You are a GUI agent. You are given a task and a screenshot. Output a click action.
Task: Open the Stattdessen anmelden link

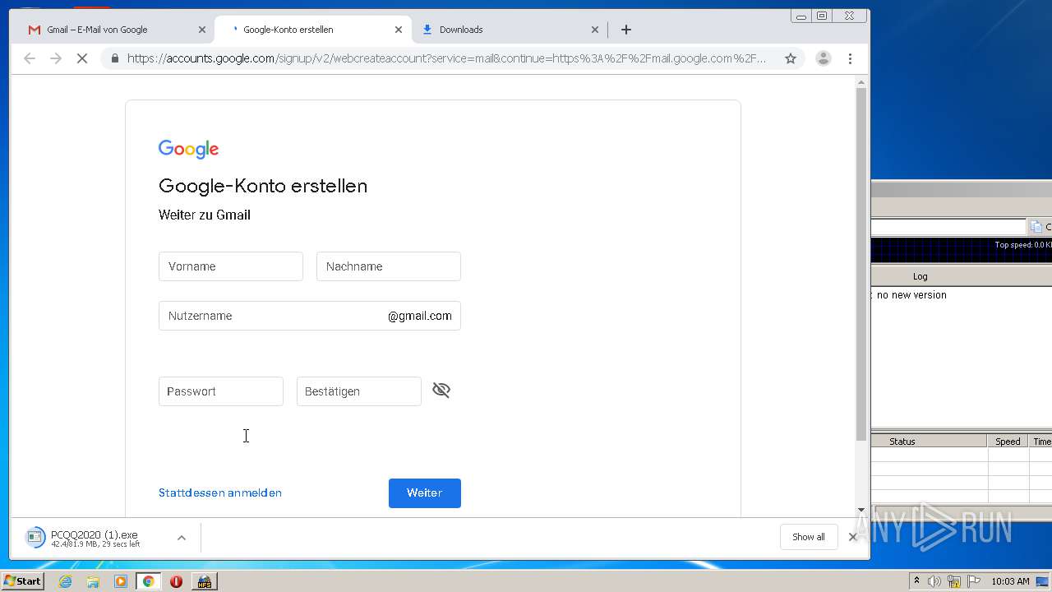[220, 493]
